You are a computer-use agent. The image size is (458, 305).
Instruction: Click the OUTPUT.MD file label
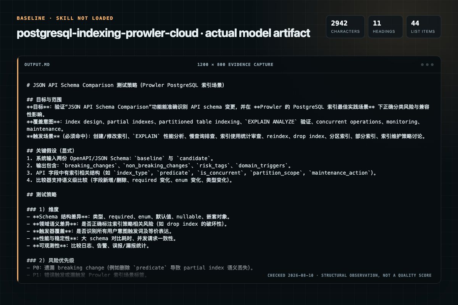point(37,64)
